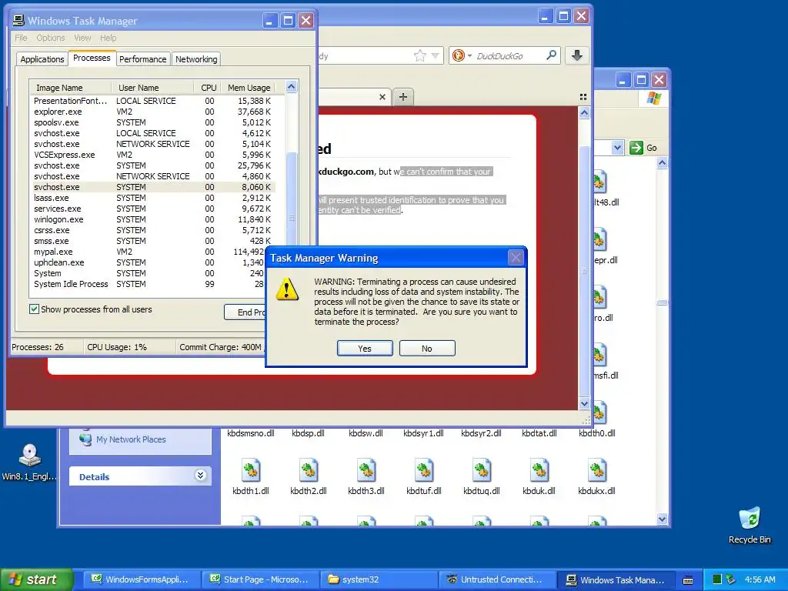Open the DuckDuckGo search engine selector
Screen dimensions: 788x591
tap(462, 55)
